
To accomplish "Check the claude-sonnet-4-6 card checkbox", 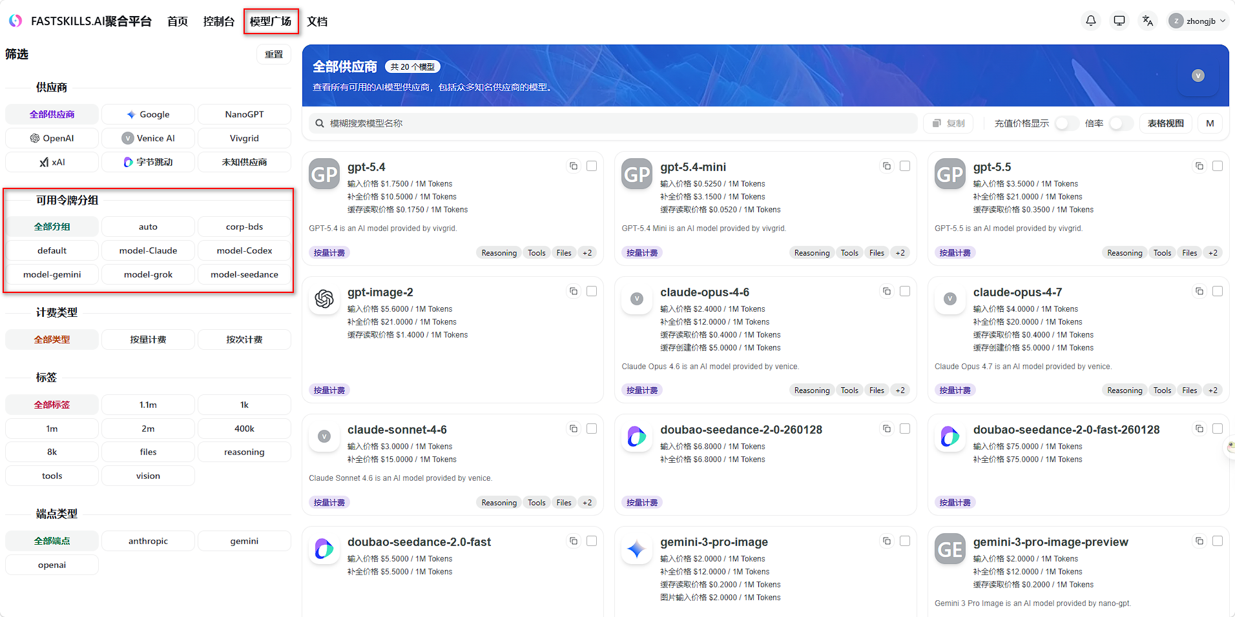I will point(592,429).
